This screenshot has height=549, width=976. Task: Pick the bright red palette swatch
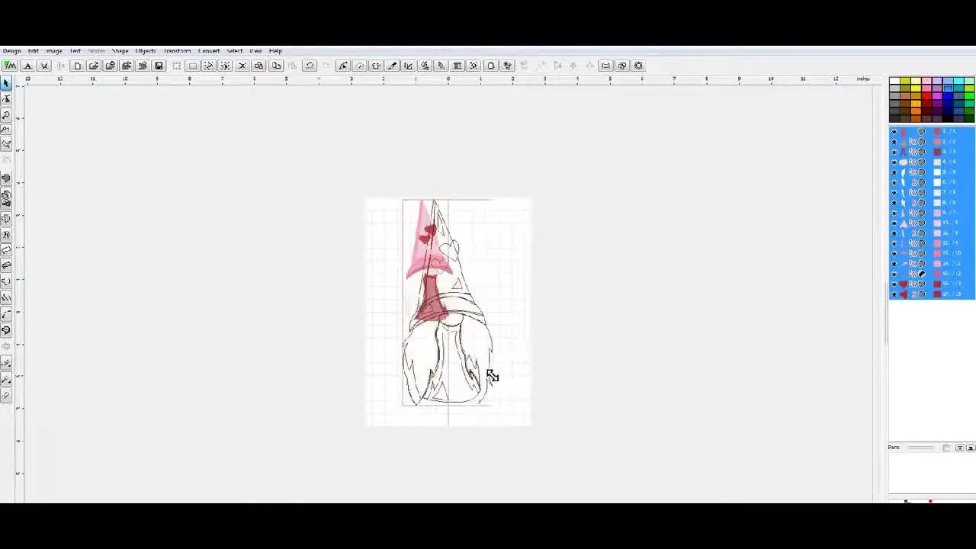click(926, 96)
